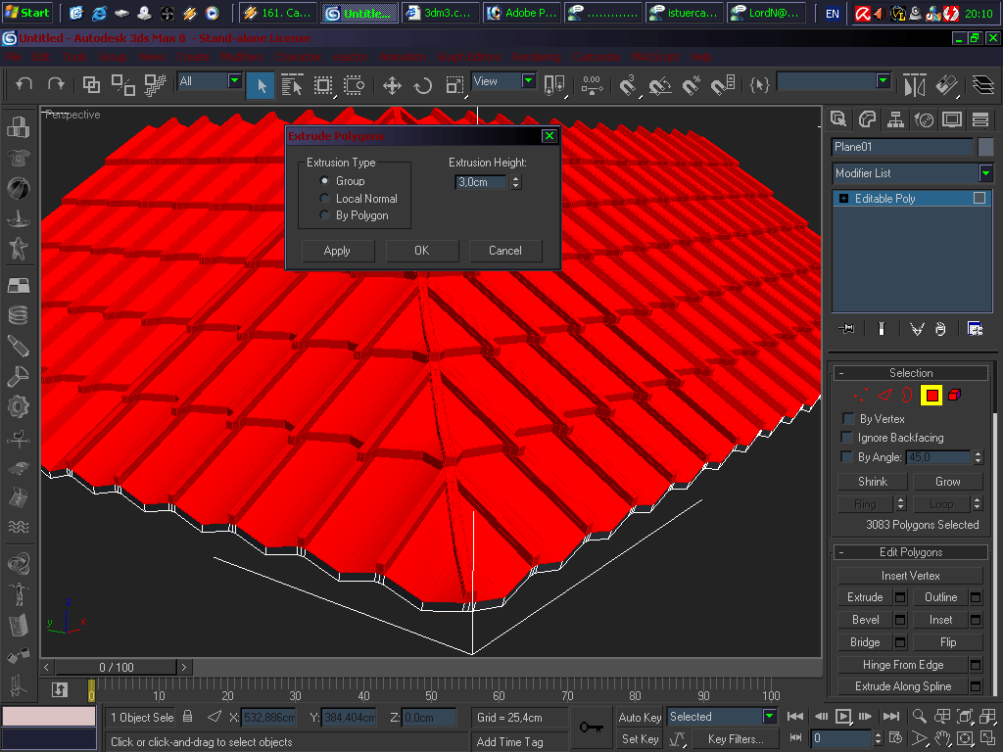Open the View reference coordinate dropdown
The width and height of the screenshot is (1003, 752).
coord(528,81)
